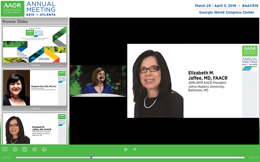This screenshot has width=260, height=162.
Task: Click the help question mark icon
Action: point(44,149)
